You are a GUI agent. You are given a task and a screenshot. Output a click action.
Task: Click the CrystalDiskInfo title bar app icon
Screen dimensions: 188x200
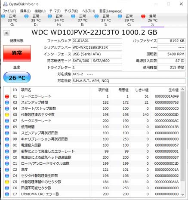pyautogui.click(x=5, y=4)
